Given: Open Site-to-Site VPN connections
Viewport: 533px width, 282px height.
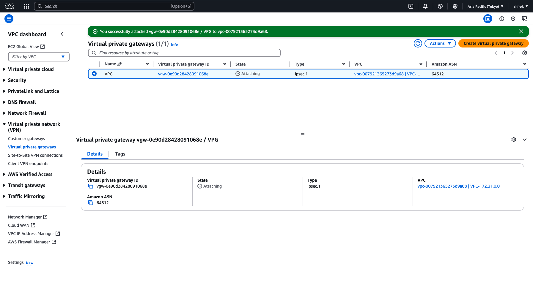Looking at the screenshot, I should pyautogui.click(x=35, y=155).
